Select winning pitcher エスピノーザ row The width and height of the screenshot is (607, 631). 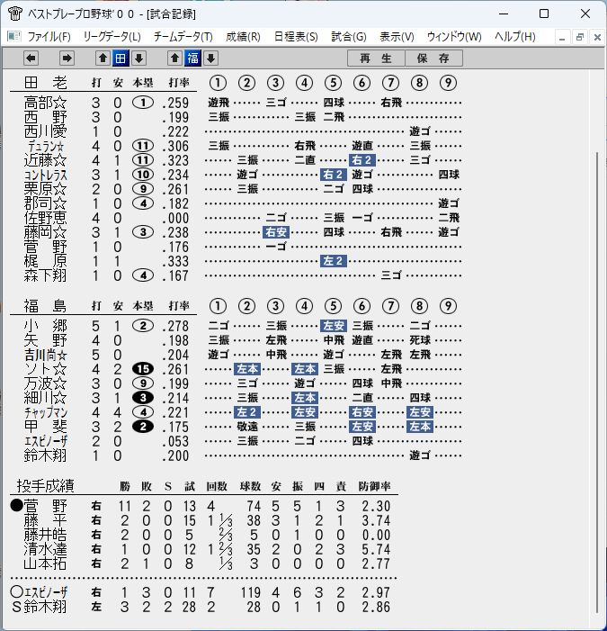click(x=201, y=592)
